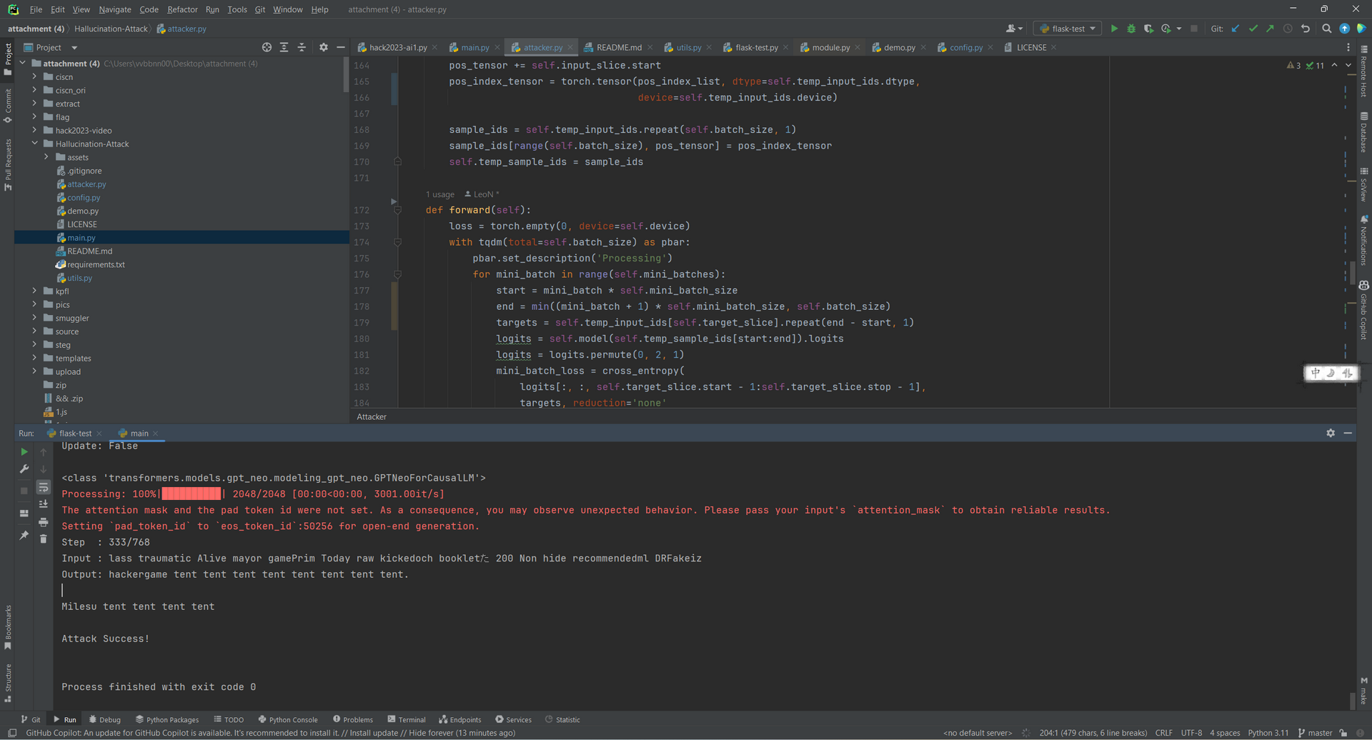The image size is (1372, 740).
Task: Rollback changes with the undo arrow icon
Action: [1306, 29]
